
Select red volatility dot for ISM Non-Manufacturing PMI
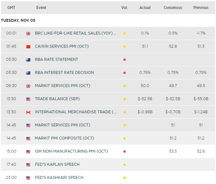[124, 151]
